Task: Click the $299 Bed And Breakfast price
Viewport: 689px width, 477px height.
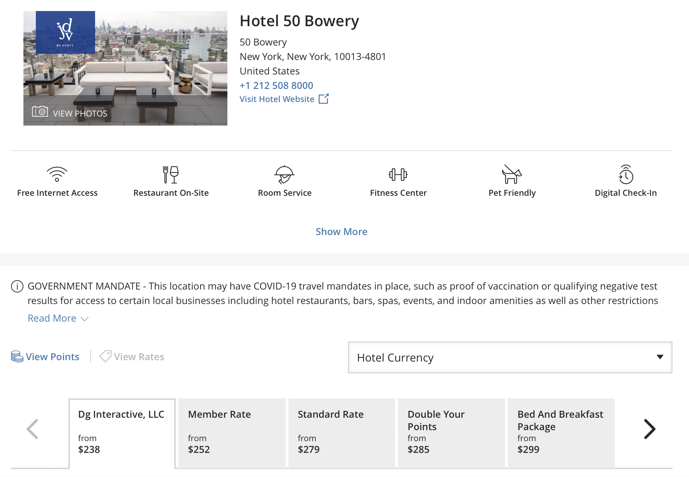Action: pos(528,449)
